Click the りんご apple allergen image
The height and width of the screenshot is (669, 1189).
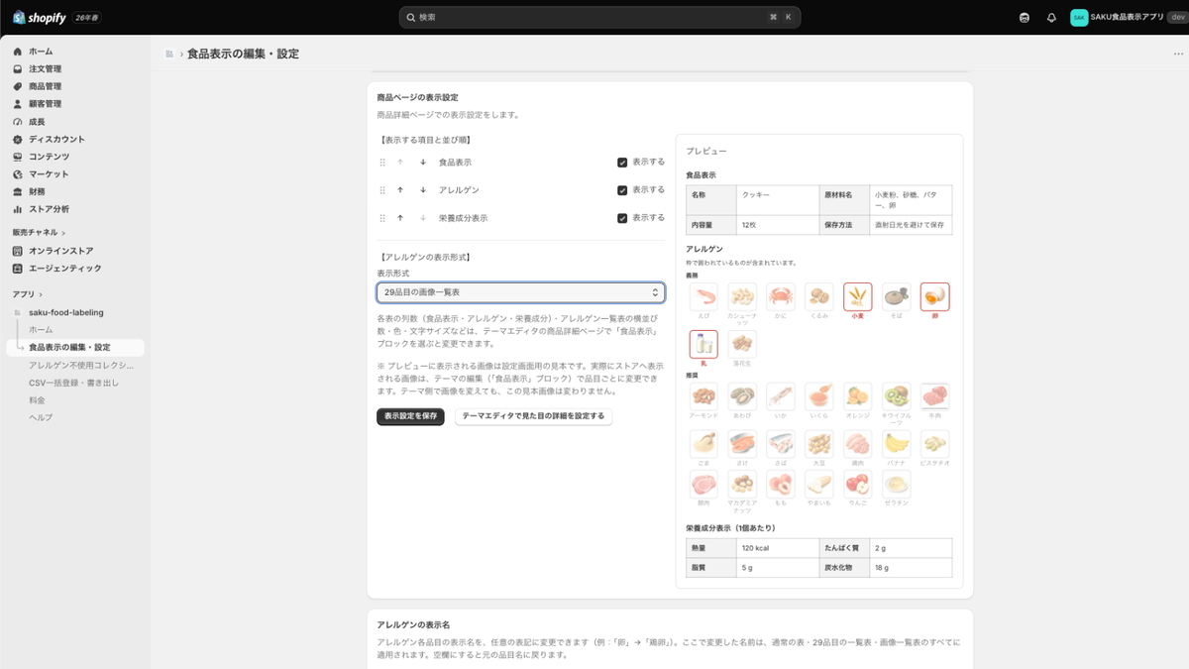(858, 485)
